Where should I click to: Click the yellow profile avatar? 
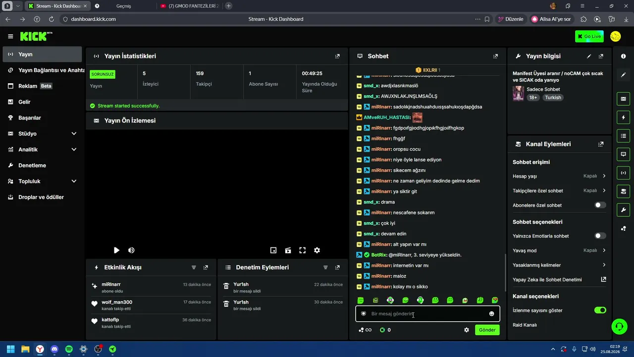(616, 36)
